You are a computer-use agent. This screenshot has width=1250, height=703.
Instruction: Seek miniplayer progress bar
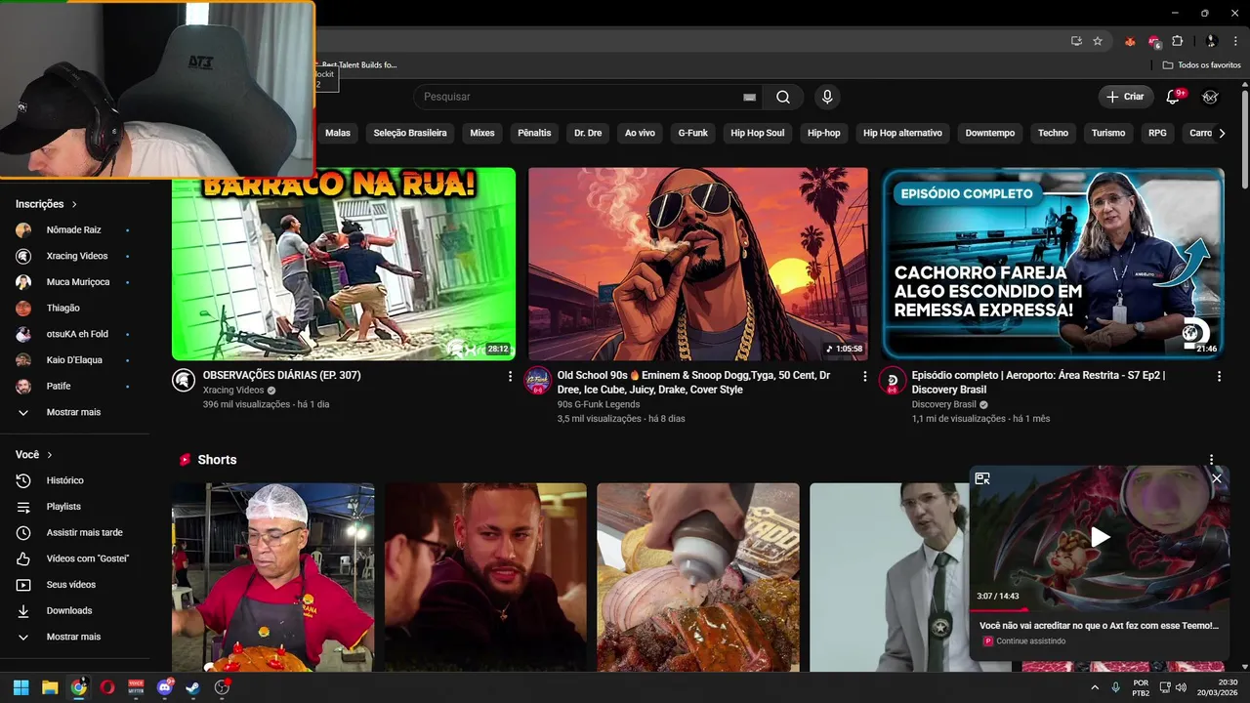coord(1100,609)
